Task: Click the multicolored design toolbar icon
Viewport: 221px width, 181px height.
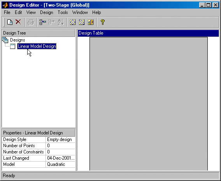Action: [91, 22]
